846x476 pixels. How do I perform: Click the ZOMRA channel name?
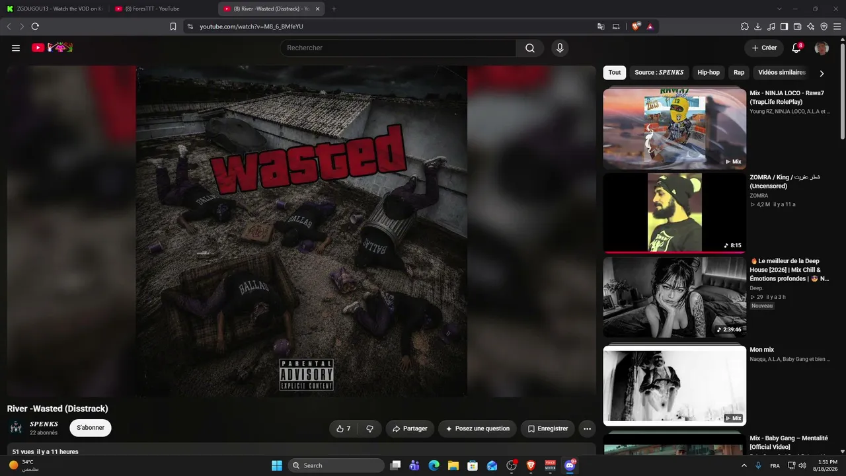(x=759, y=196)
